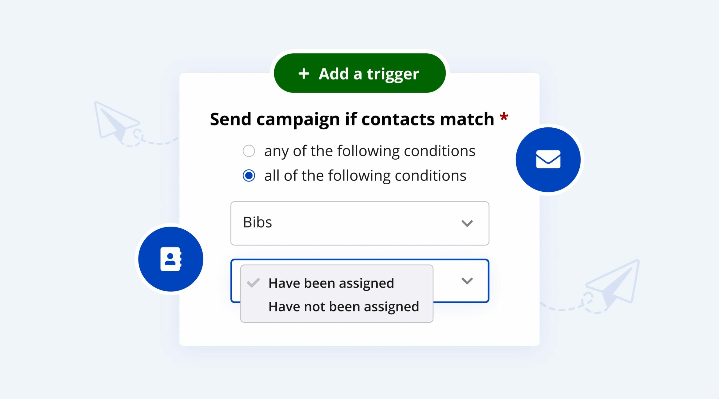Select the 'any of the following conditions' radio button

249,151
